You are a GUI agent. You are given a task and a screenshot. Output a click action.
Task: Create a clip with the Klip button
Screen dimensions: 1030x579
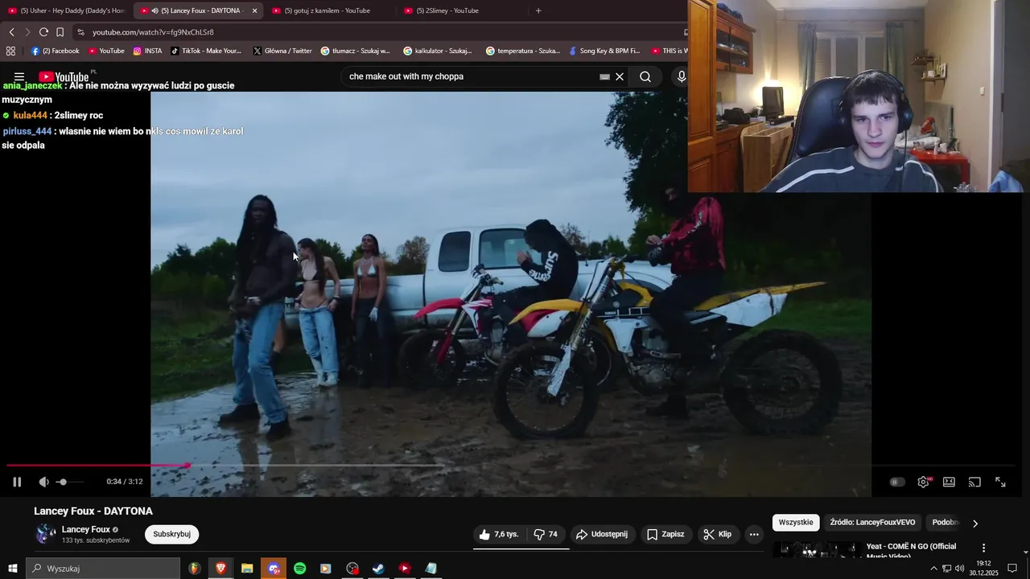pos(717,534)
